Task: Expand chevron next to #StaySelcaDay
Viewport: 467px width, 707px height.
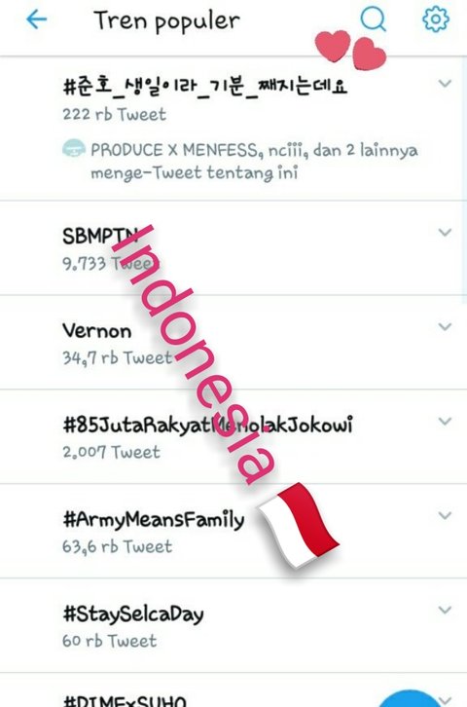Action: 445,610
